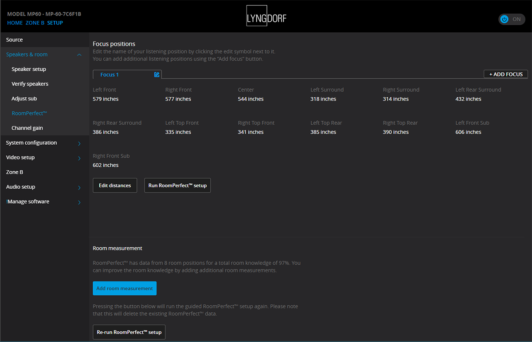Go to HOME in the top navigation
The height and width of the screenshot is (342, 532).
(x=15, y=23)
